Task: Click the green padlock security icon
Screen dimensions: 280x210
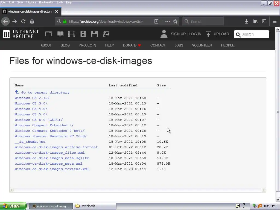Action: click(65, 21)
